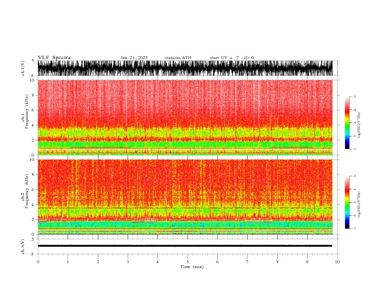
Task: Click time axis tick label "2"
Action: [x=98, y=262]
